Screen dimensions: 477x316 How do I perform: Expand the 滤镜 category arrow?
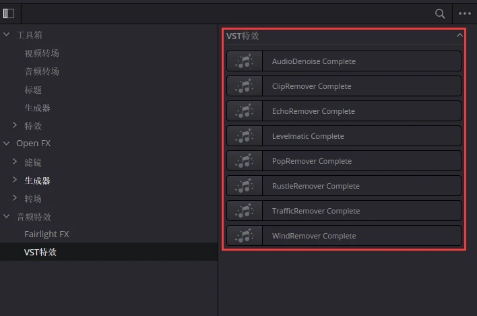coord(15,162)
